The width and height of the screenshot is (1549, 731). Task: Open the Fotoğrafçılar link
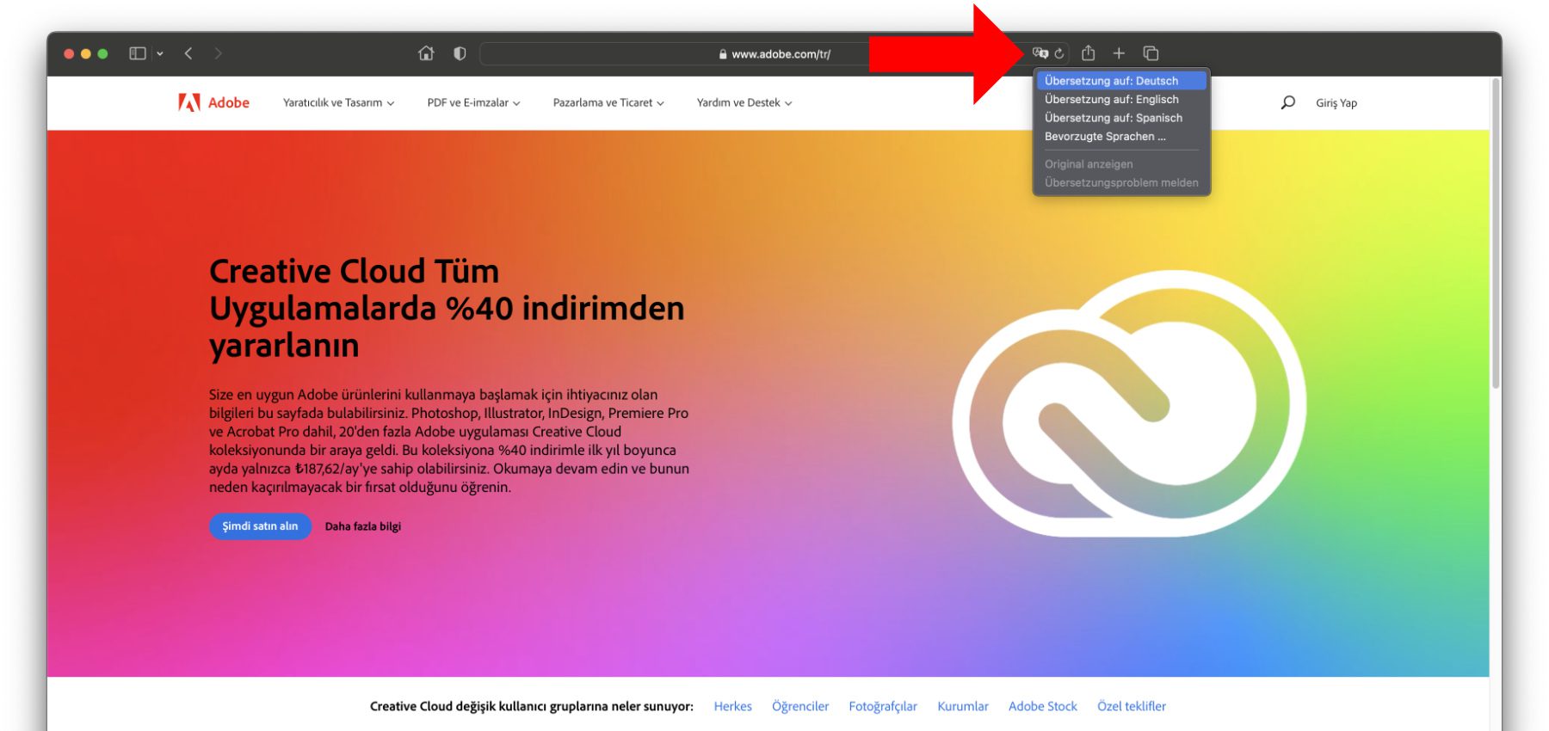[883, 706]
